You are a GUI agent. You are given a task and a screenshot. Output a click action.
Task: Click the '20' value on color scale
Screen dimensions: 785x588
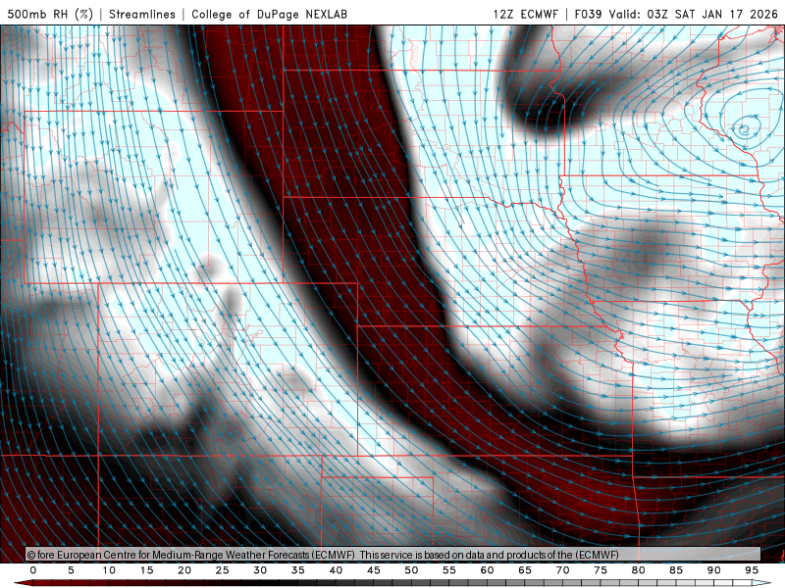[184, 570]
